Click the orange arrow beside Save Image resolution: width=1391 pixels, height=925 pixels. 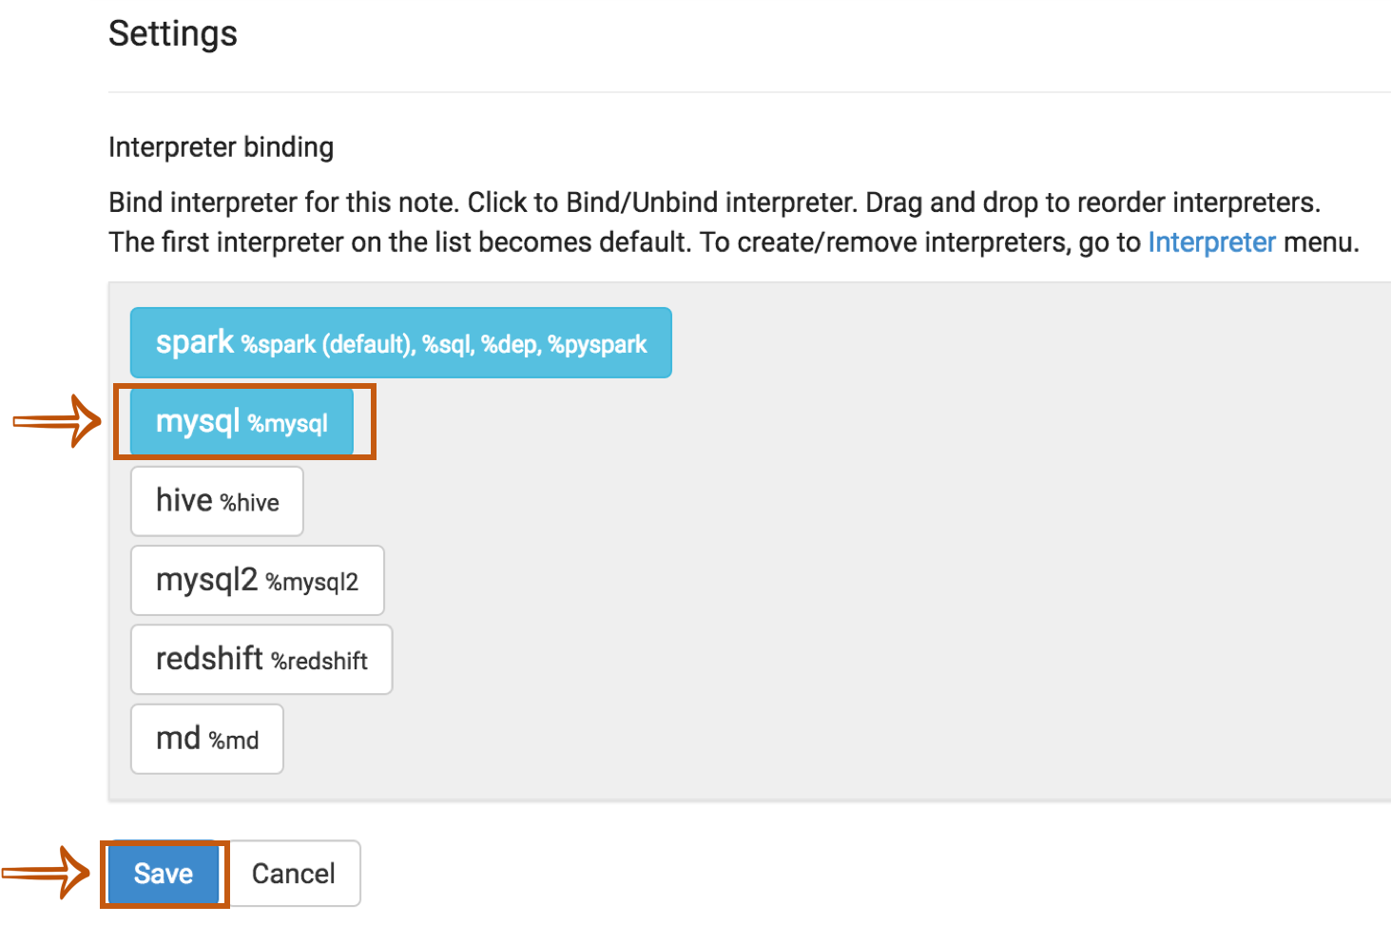[x=48, y=872]
